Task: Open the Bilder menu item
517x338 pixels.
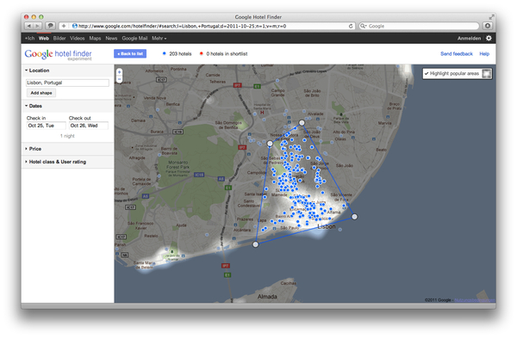Action: (x=59, y=38)
